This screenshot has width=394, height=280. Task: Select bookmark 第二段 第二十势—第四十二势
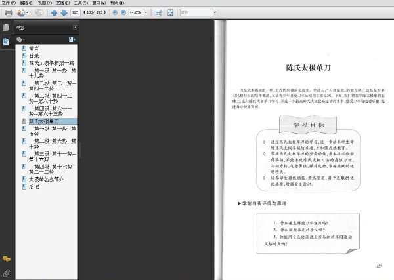(x=53, y=86)
